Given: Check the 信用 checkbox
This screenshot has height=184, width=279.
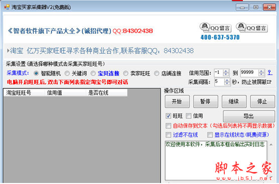Looking at the screenshot, I should pyautogui.click(x=189, y=116).
